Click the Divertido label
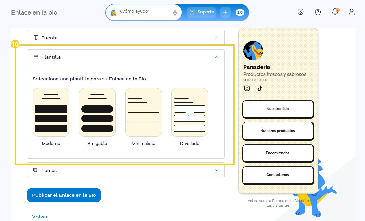365x221 pixels. 190,144
